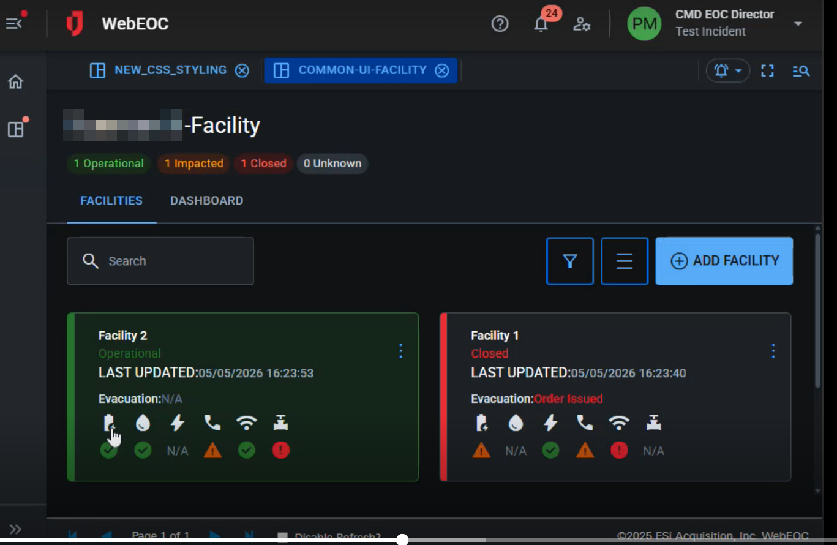The width and height of the screenshot is (837, 545).
Task: Open the filter funnel button
Action: click(570, 261)
